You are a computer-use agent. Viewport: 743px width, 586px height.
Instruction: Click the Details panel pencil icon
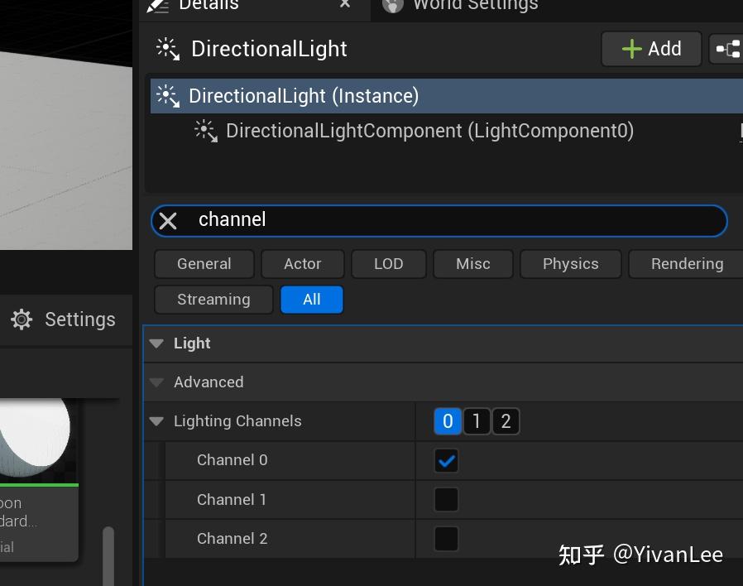159,5
